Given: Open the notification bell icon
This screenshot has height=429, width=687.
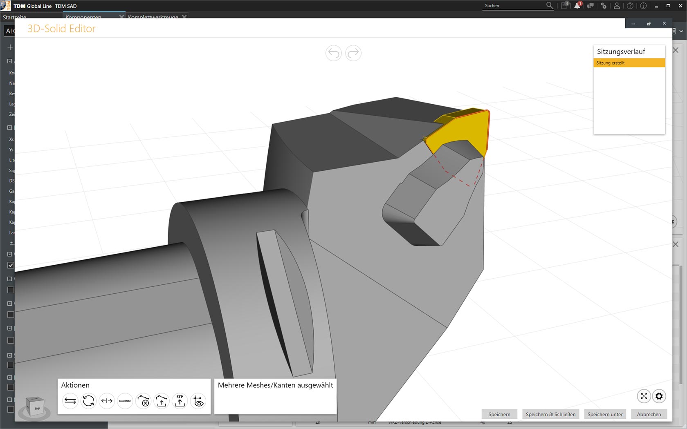Looking at the screenshot, I should coord(577,6).
